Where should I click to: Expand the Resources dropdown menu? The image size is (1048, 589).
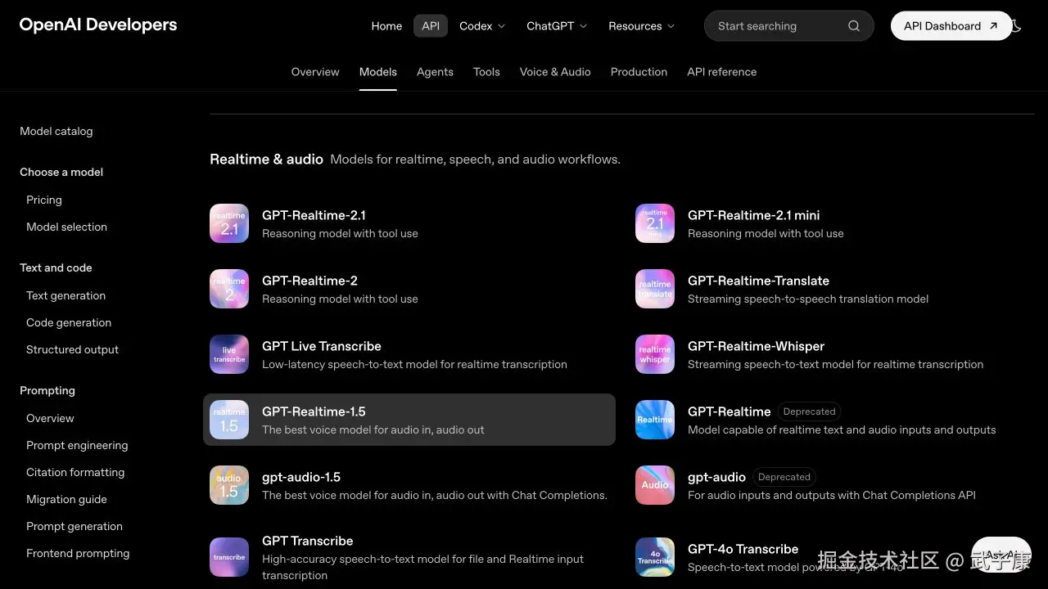pos(641,26)
